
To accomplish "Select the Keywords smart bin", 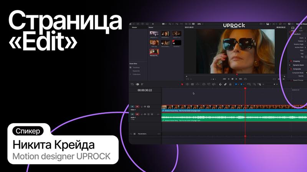I will pos(136,71).
